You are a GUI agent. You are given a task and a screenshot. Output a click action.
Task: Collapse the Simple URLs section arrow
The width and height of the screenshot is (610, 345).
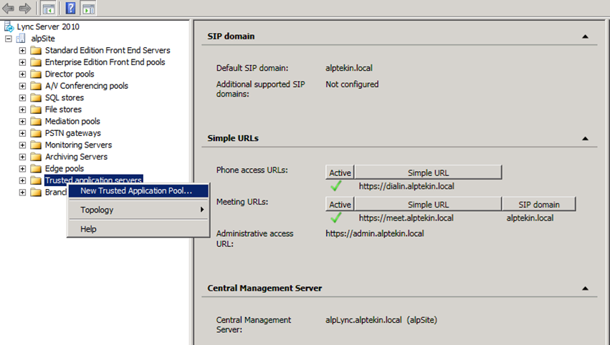[585, 138]
